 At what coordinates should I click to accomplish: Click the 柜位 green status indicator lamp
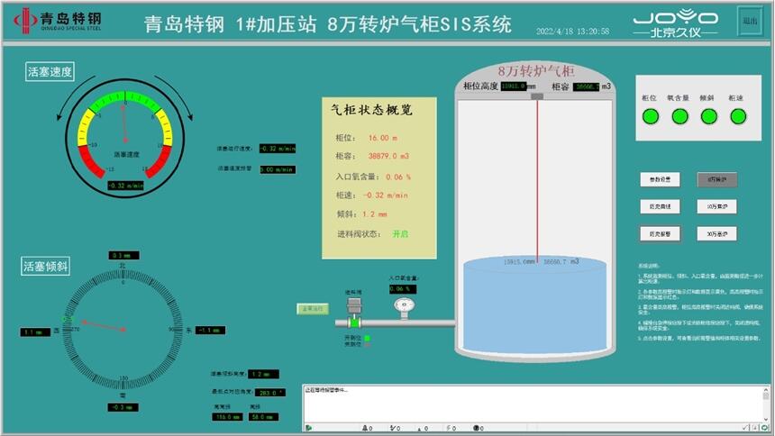[x=650, y=116]
